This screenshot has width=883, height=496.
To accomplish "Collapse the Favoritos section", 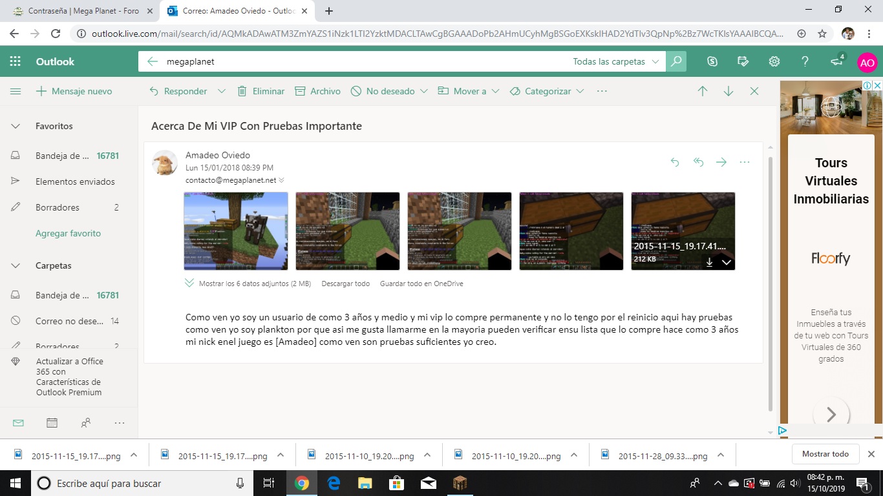I will coord(16,127).
